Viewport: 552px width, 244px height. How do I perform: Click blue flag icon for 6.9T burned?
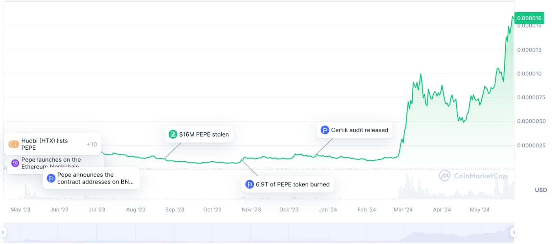[250, 184]
